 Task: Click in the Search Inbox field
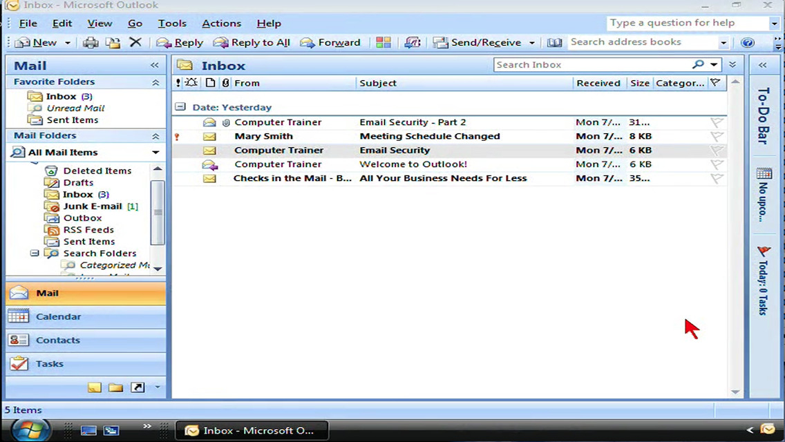[592, 64]
